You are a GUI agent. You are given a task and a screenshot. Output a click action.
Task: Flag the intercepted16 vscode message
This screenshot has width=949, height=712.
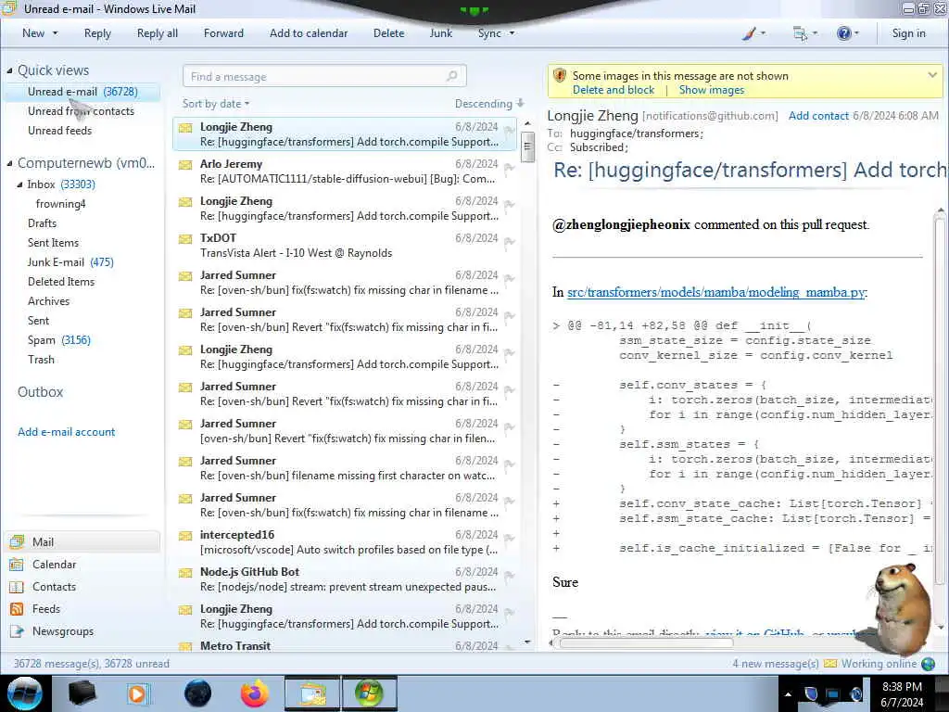click(509, 539)
